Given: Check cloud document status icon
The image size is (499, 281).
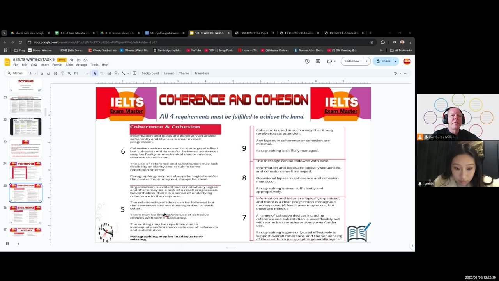Looking at the screenshot, I should 85,60.
